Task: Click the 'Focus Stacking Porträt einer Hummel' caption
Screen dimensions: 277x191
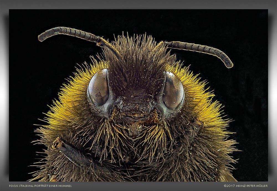Action: (x=40, y=186)
